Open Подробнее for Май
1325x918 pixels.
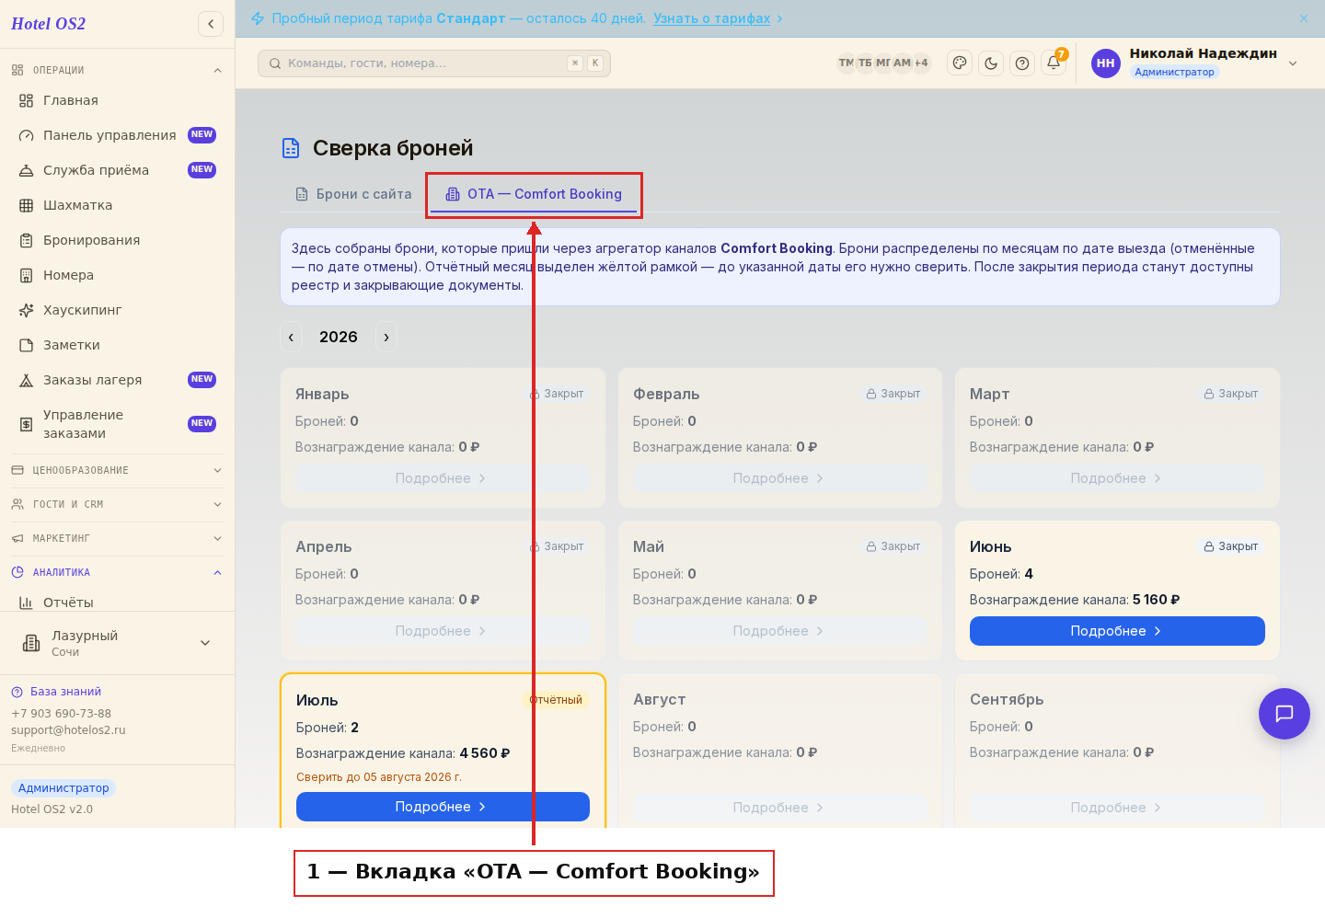[x=779, y=631]
